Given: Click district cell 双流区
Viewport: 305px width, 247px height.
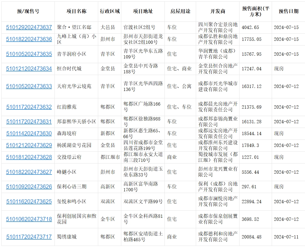Looking at the screenshot, I should [x=108, y=202].
